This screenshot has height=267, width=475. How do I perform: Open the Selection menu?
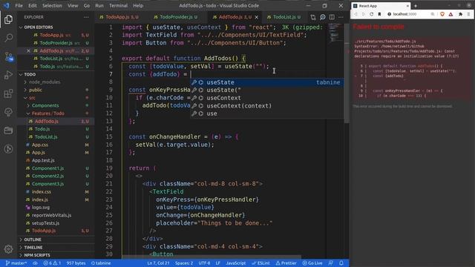pos(52,6)
